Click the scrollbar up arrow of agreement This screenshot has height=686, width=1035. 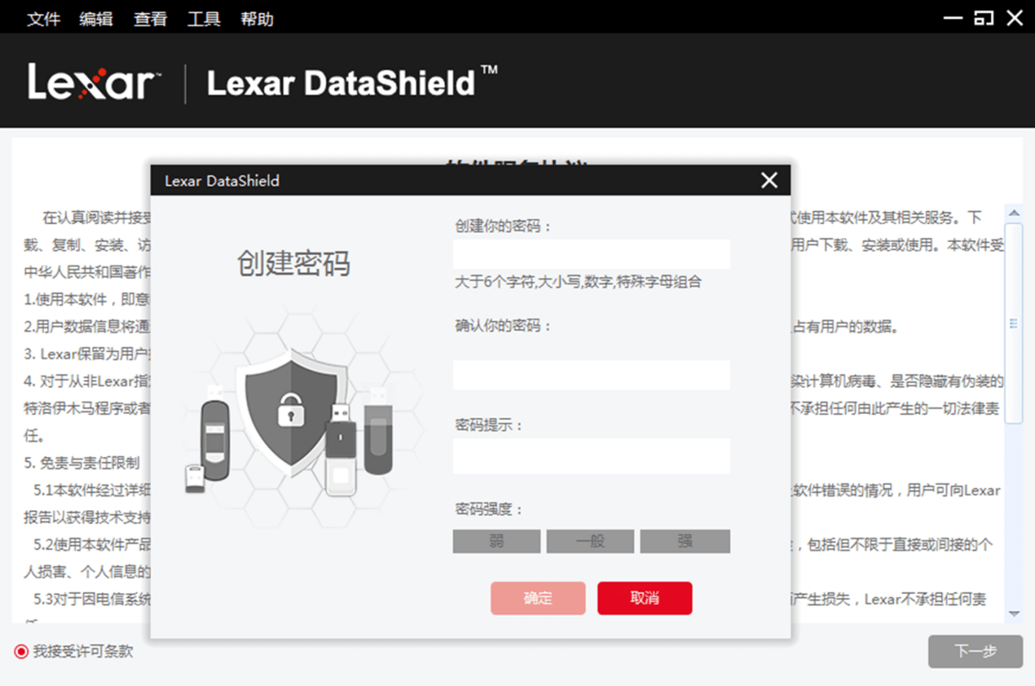(1013, 212)
